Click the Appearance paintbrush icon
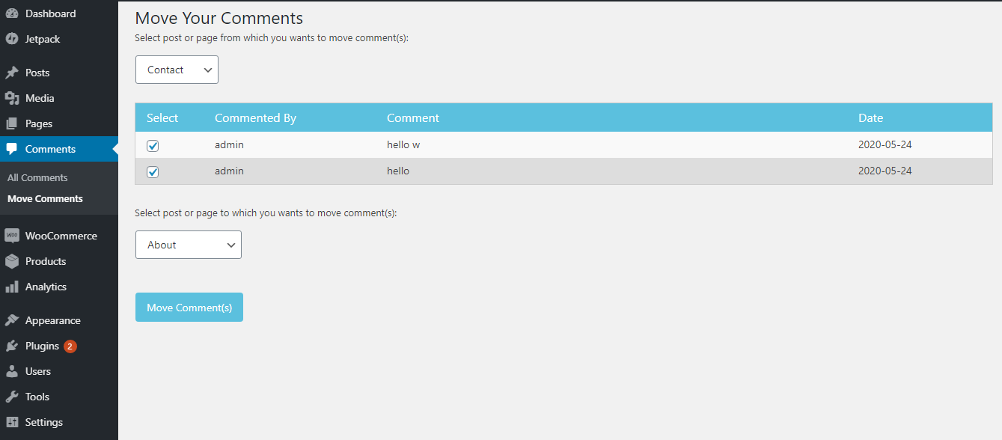Viewport: 1002px width, 440px height. [x=12, y=320]
